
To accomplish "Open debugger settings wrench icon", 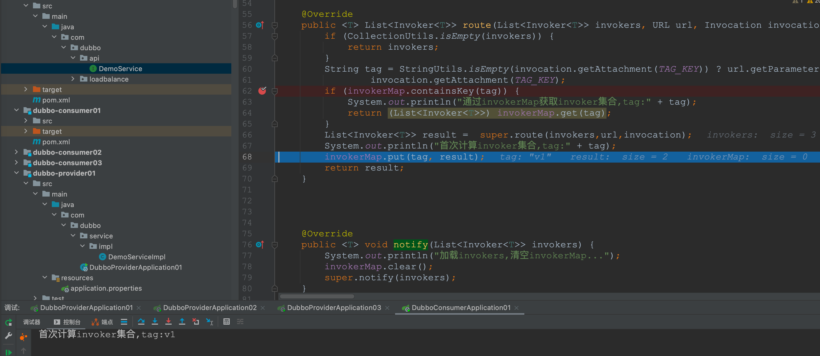I will coord(9,336).
